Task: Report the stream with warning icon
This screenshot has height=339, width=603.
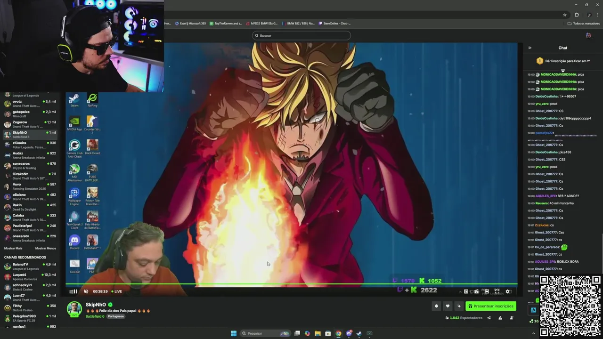Action: coord(500,318)
